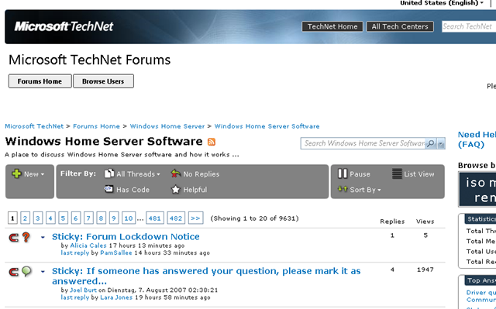Screen dimensions: 496x309
Task: Go to page 482 of threads
Action: click(x=176, y=218)
